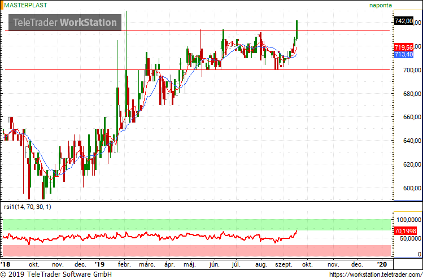This screenshot has width=423, height=279.
Task: Click the © 2019 TeleTrader Software GmbH text
Action: point(56,274)
